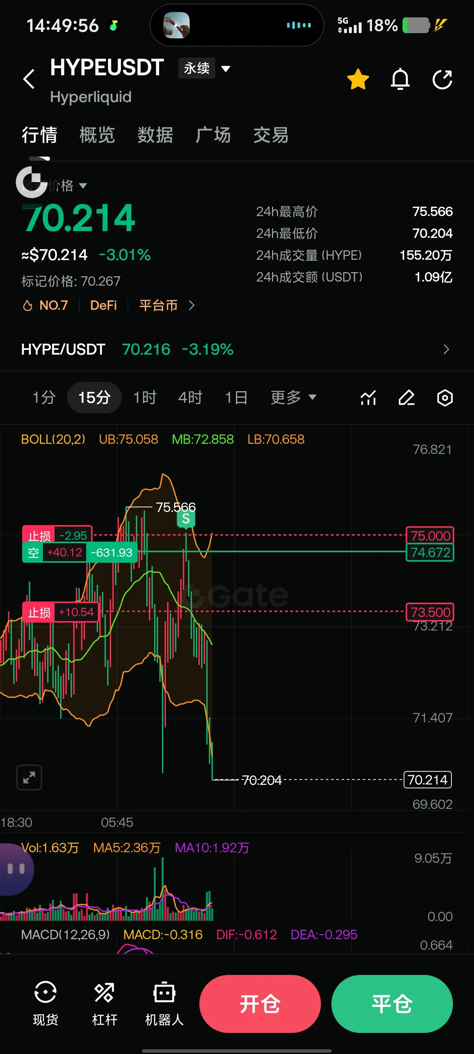Select the 止损 -2.95 order label
This screenshot has width=474, height=1054.
[57, 535]
